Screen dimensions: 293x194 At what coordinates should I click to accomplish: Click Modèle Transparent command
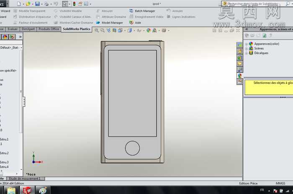pyautogui.click(x=30, y=11)
